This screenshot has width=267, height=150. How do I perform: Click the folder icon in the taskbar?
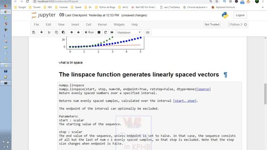point(5,65)
